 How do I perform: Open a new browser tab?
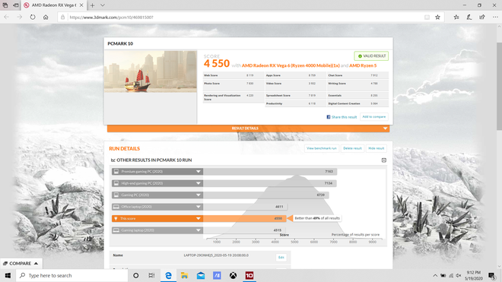[x=92, y=5]
